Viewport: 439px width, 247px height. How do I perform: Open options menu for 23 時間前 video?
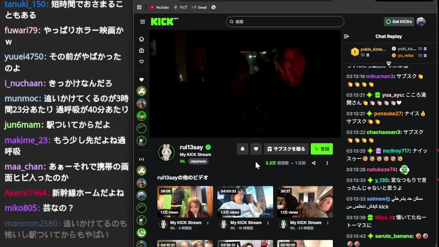[328, 223]
